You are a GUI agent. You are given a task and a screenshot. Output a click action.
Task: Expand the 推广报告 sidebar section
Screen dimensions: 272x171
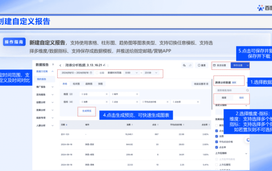point(52,87)
